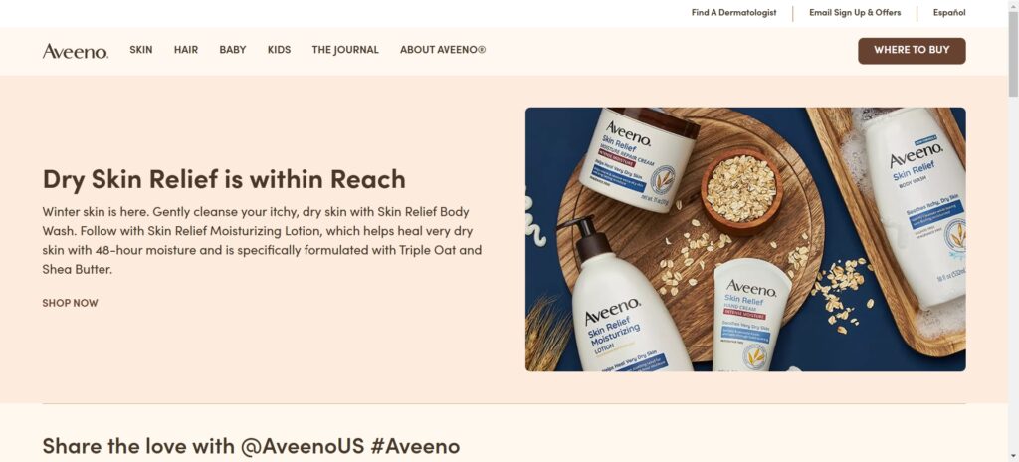Switch the site language to Español

[x=949, y=12]
